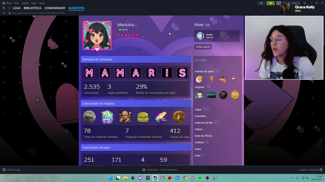
Task: Switch to the COMUNIDADE tab
Action: [55, 8]
